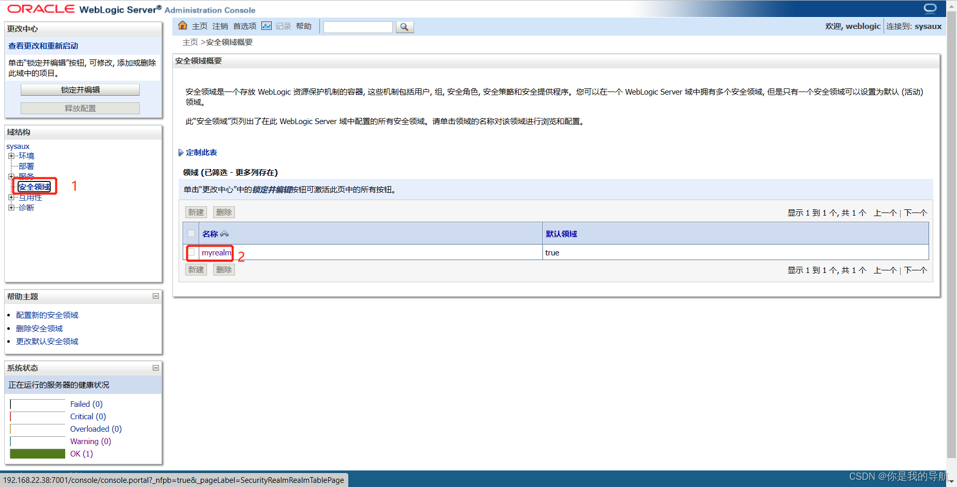Image resolution: width=957 pixels, height=487 pixels.
Task: Click the 锁定并编辑 italic link in the hint
Action: click(272, 190)
